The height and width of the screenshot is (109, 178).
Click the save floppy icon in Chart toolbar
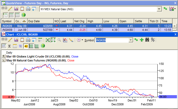pos(16,40)
